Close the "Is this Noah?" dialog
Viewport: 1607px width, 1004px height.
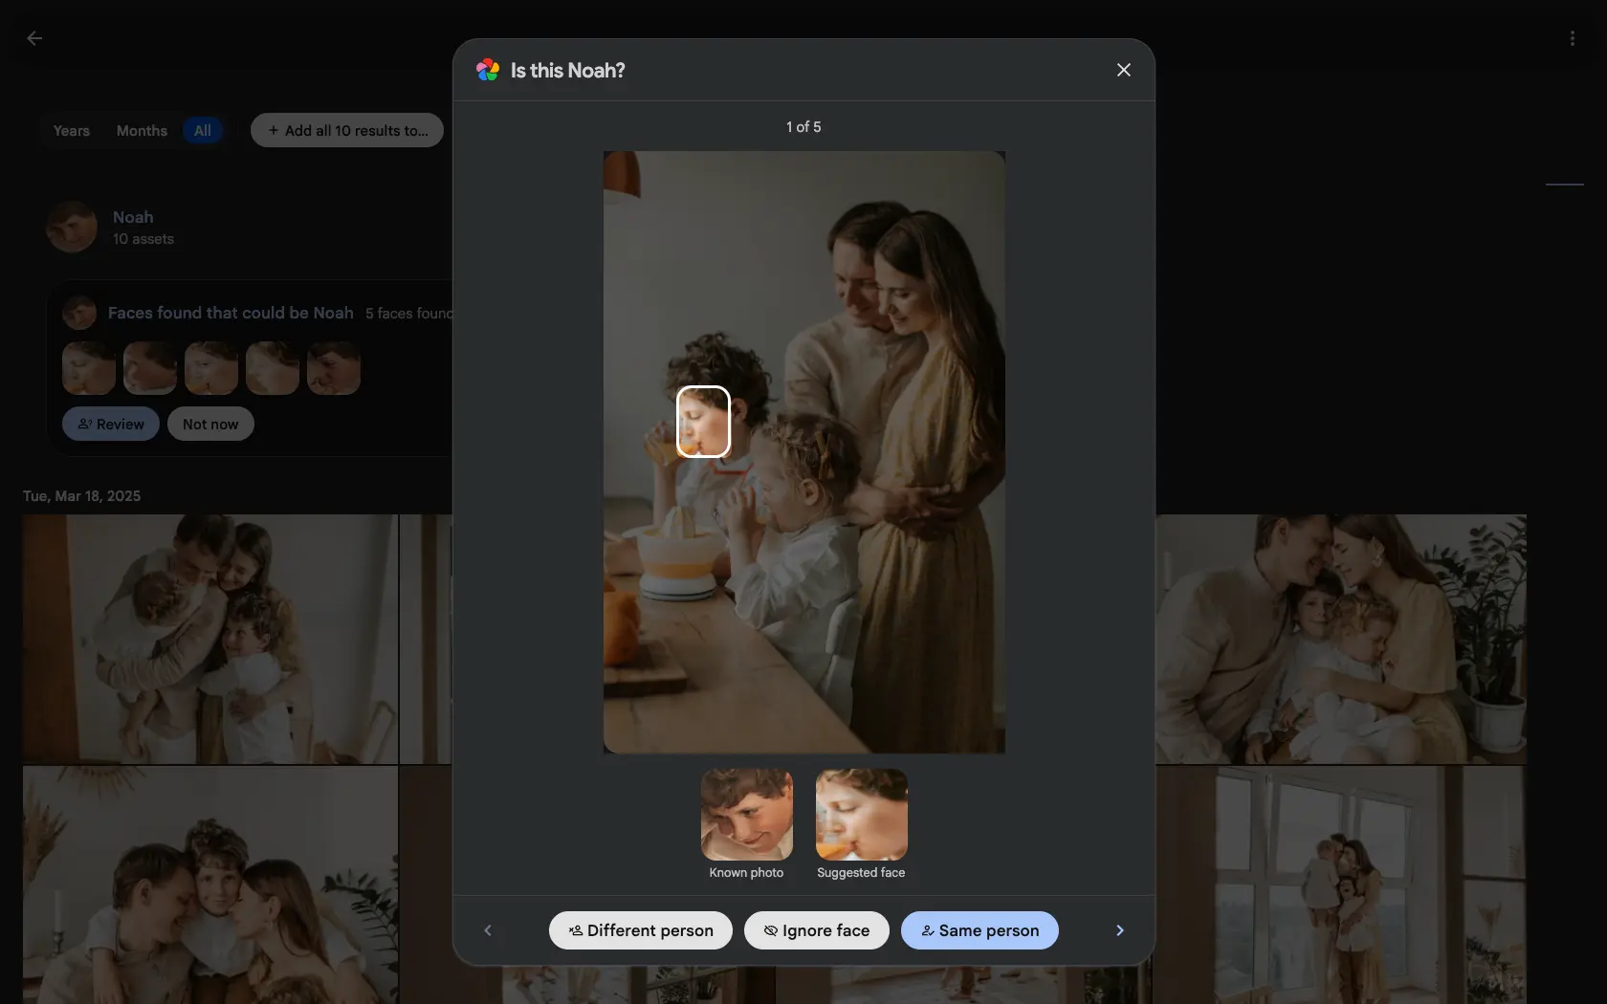(x=1124, y=70)
